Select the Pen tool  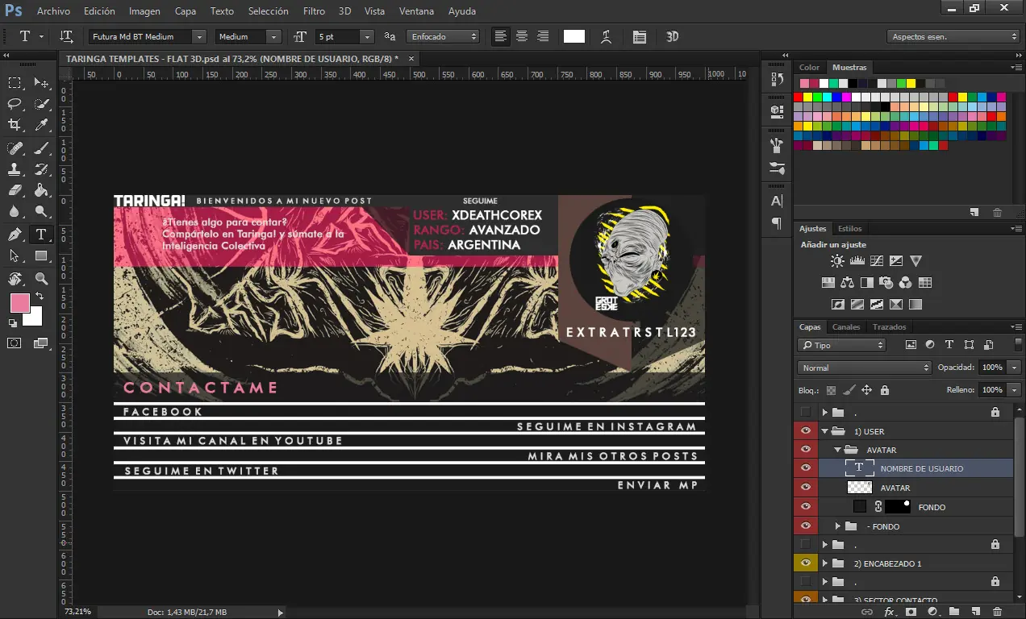pyautogui.click(x=15, y=235)
